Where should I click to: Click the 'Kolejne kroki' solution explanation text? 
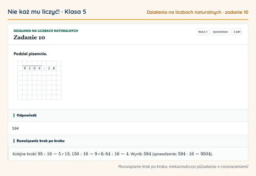pyautogui.click(x=113, y=154)
